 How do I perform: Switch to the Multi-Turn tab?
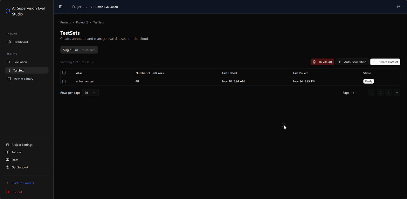click(x=88, y=50)
